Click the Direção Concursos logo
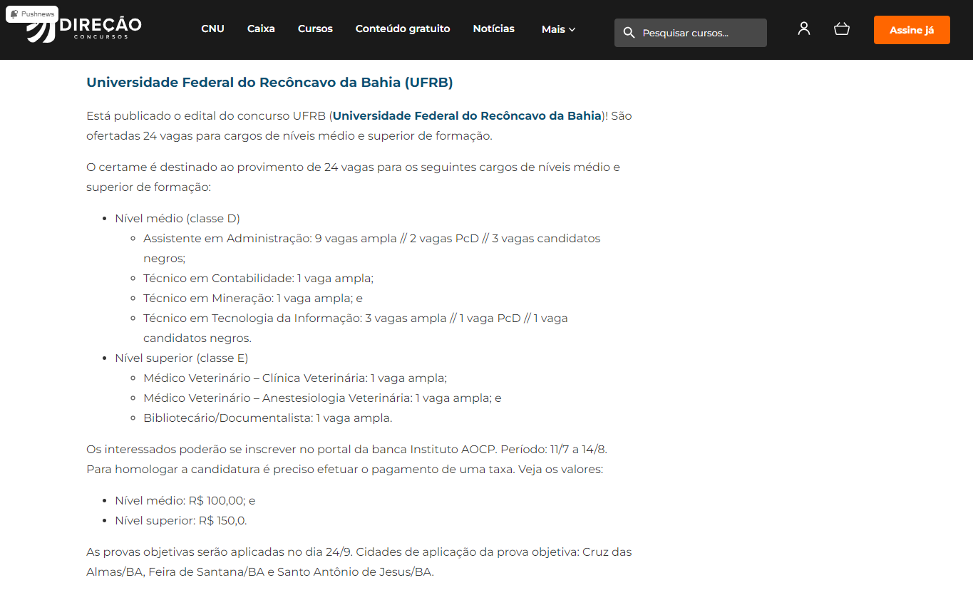This screenshot has height=590, width=973. pyautogui.click(x=84, y=29)
